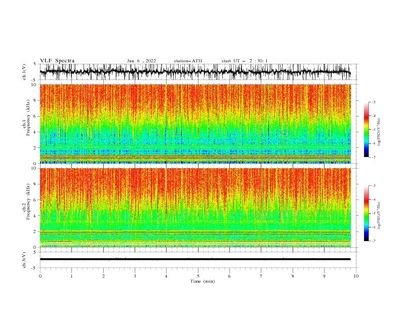Click time axis tick label "7"

pos(261,276)
